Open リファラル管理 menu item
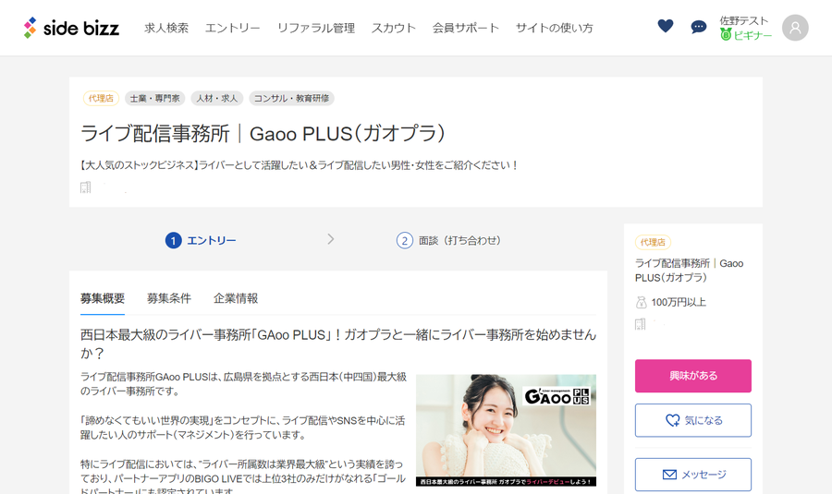832x494 pixels. [x=316, y=28]
